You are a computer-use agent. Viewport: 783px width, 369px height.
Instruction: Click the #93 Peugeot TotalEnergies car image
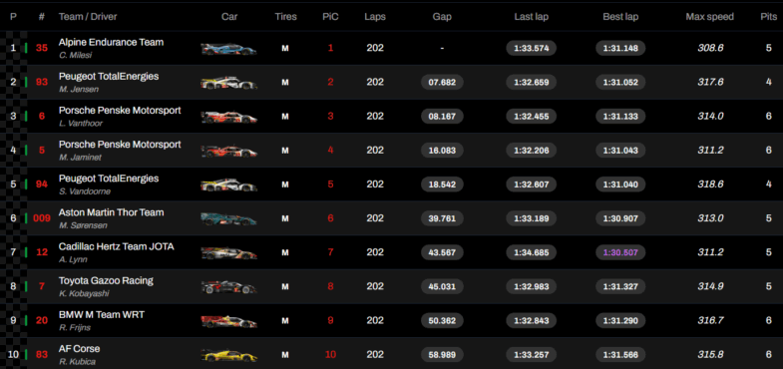(x=228, y=83)
